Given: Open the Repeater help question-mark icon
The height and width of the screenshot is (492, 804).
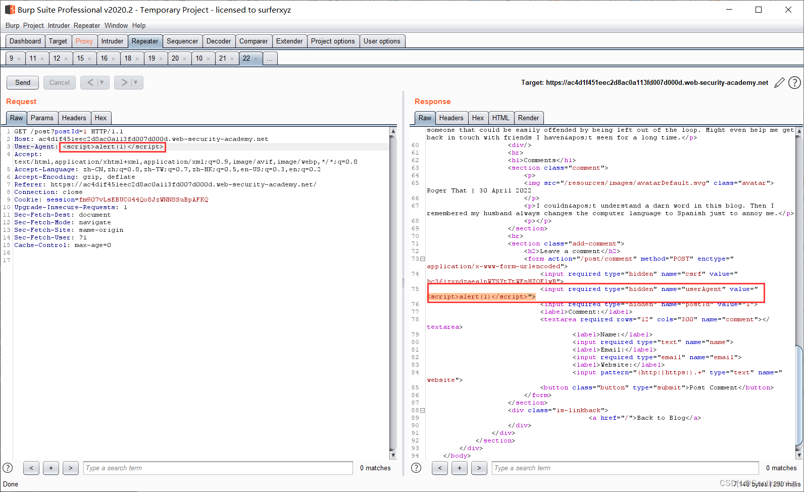Looking at the screenshot, I should pos(794,82).
